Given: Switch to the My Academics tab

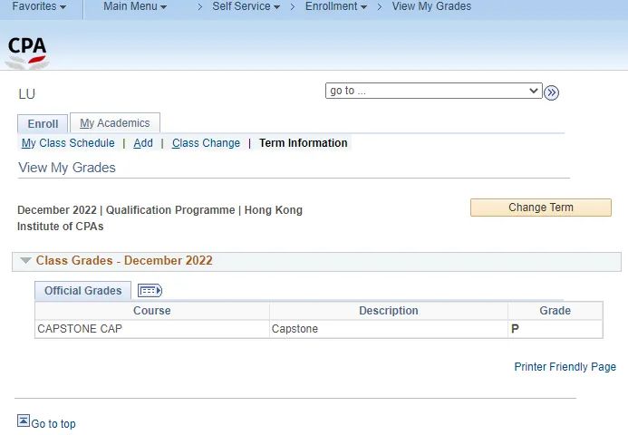Looking at the screenshot, I should pyautogui.click(x=115, y=123).
